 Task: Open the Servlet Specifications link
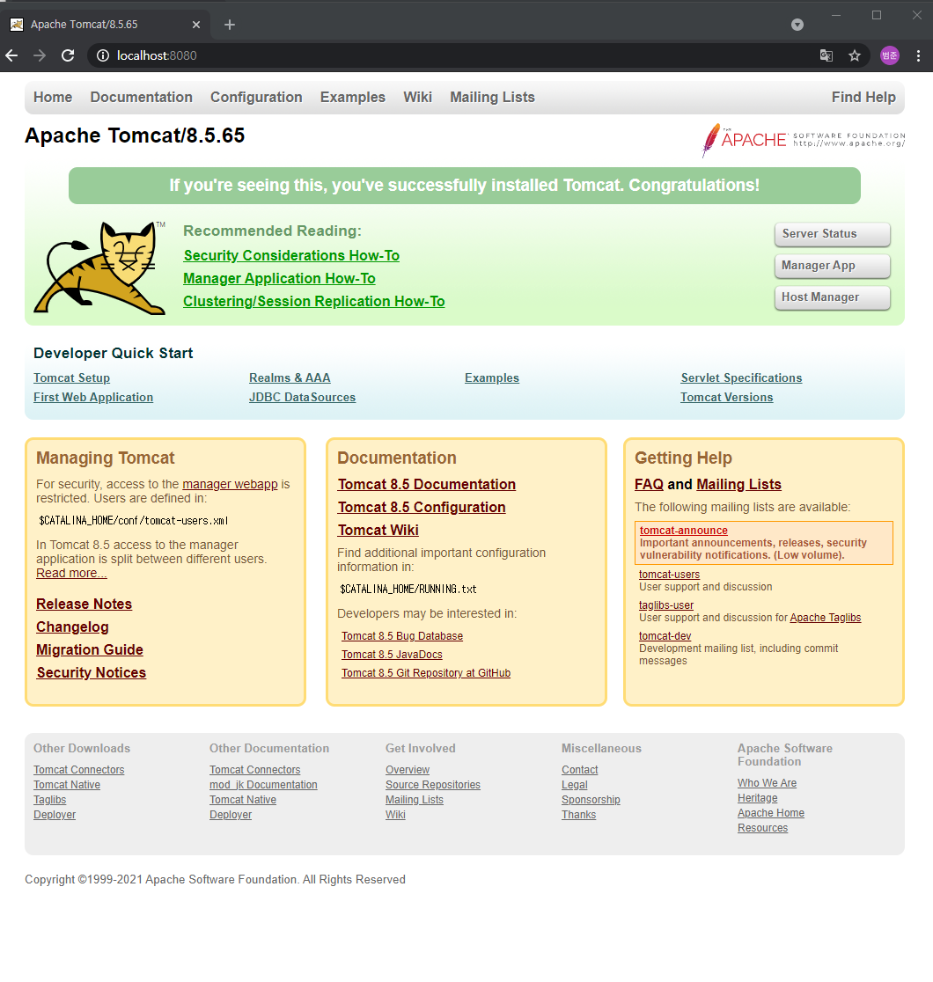pos(741,377)
